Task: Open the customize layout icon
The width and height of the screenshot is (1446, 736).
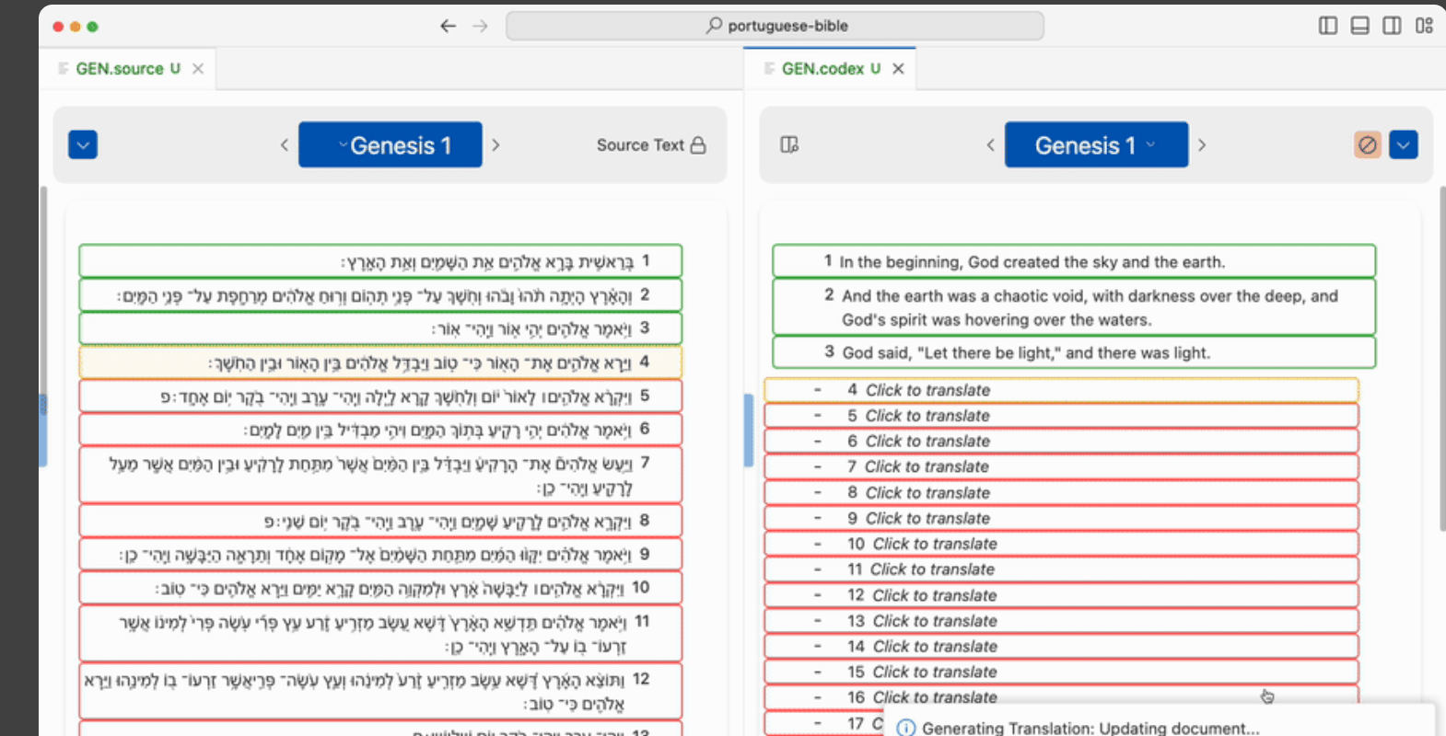Action: point(1424,26)
